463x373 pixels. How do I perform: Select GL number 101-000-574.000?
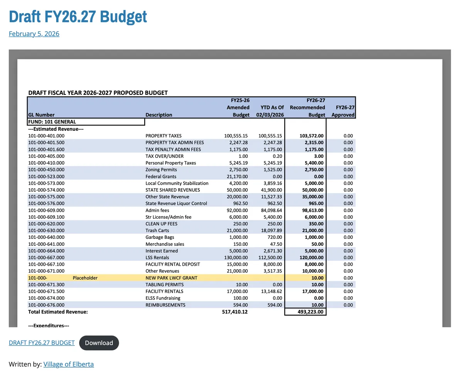pos(46,190)
